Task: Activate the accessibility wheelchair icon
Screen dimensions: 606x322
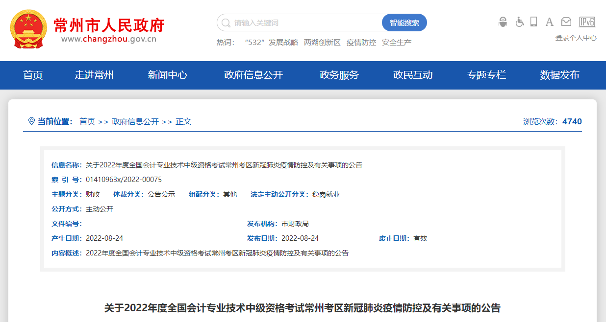Action: pos(519,22)
